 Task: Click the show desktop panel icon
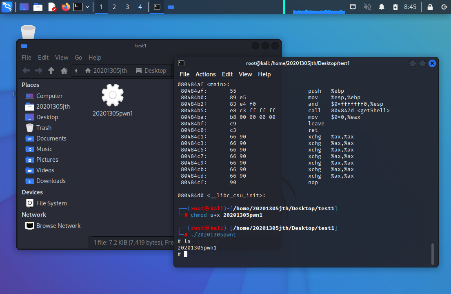tap(24, 7)
